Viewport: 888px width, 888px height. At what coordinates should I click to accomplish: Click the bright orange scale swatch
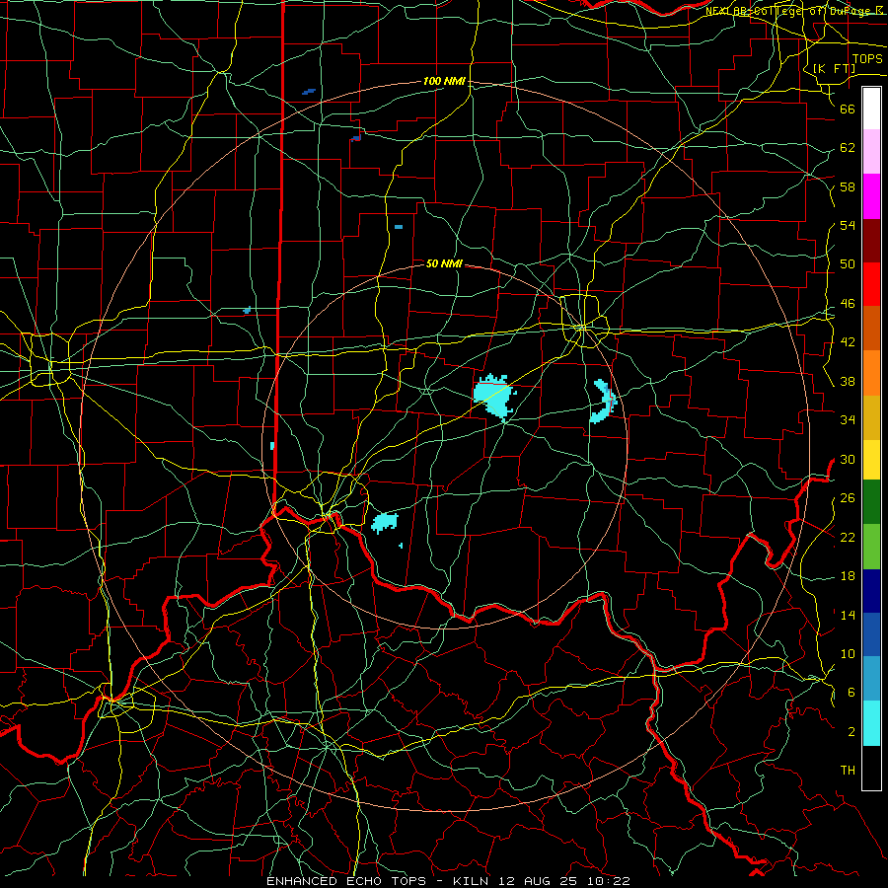pyautogui.click(x=871, y=373)
